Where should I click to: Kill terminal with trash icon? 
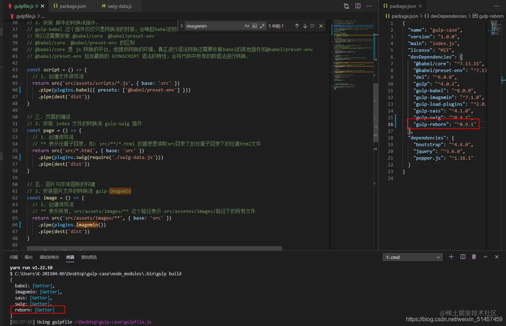coord(474,257)
